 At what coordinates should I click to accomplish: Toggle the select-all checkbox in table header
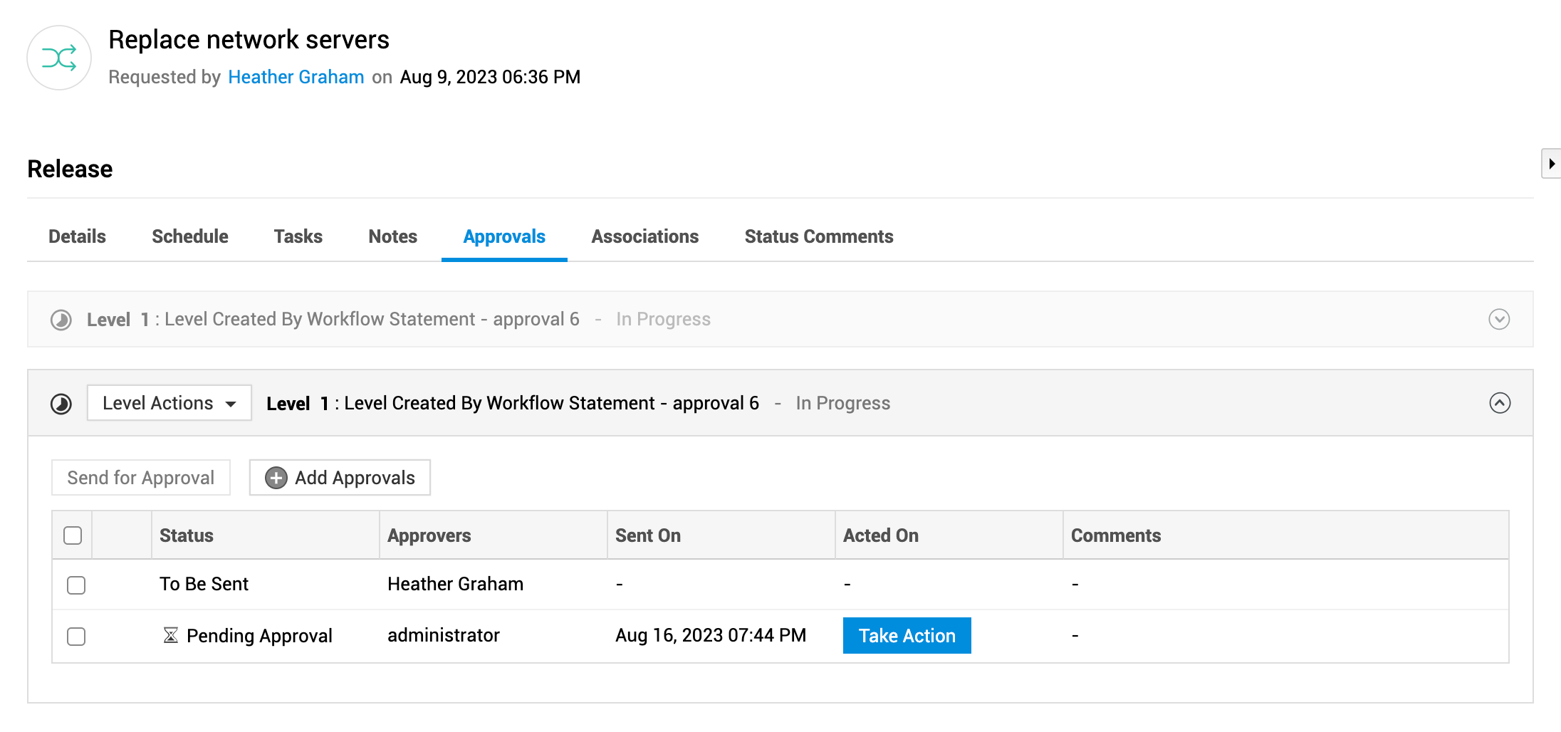[73, 535]
